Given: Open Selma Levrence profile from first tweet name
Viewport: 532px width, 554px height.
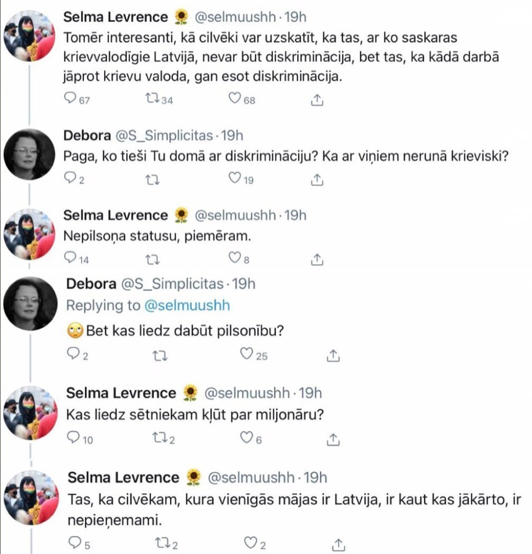Looking at the screenshot, I should 116,17.
